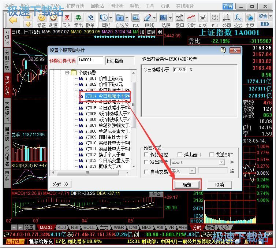The image size is (276, 248).
Task: Click the 取消 cancel button
Action: click(x=219, y=185)
